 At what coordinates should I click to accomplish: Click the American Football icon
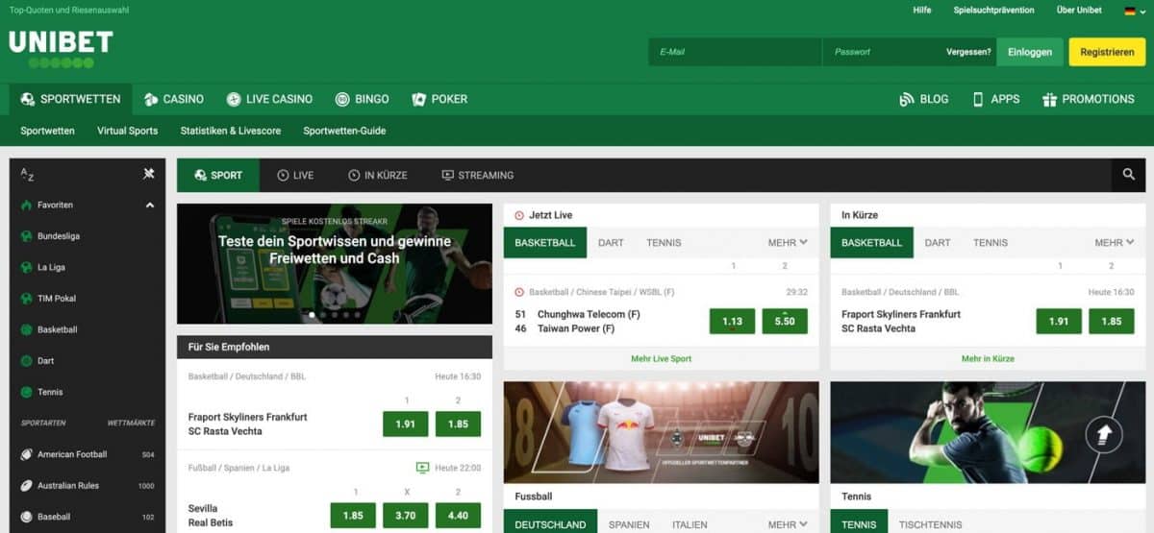tap(27, 454)
